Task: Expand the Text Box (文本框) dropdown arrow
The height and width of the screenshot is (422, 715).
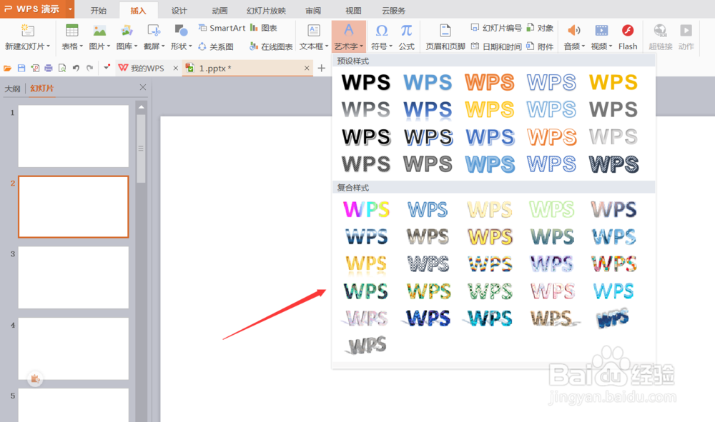Action: (327, 46)
